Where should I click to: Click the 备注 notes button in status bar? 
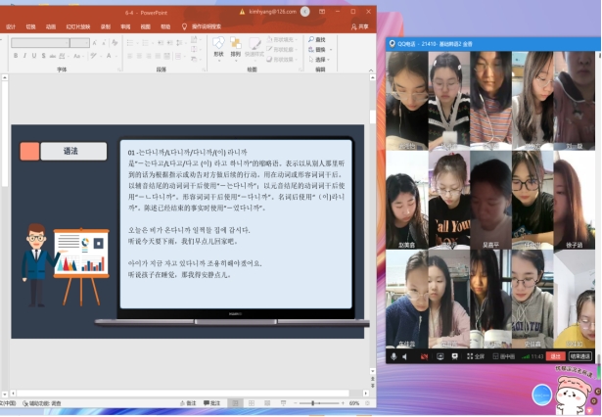pos(189,403)
